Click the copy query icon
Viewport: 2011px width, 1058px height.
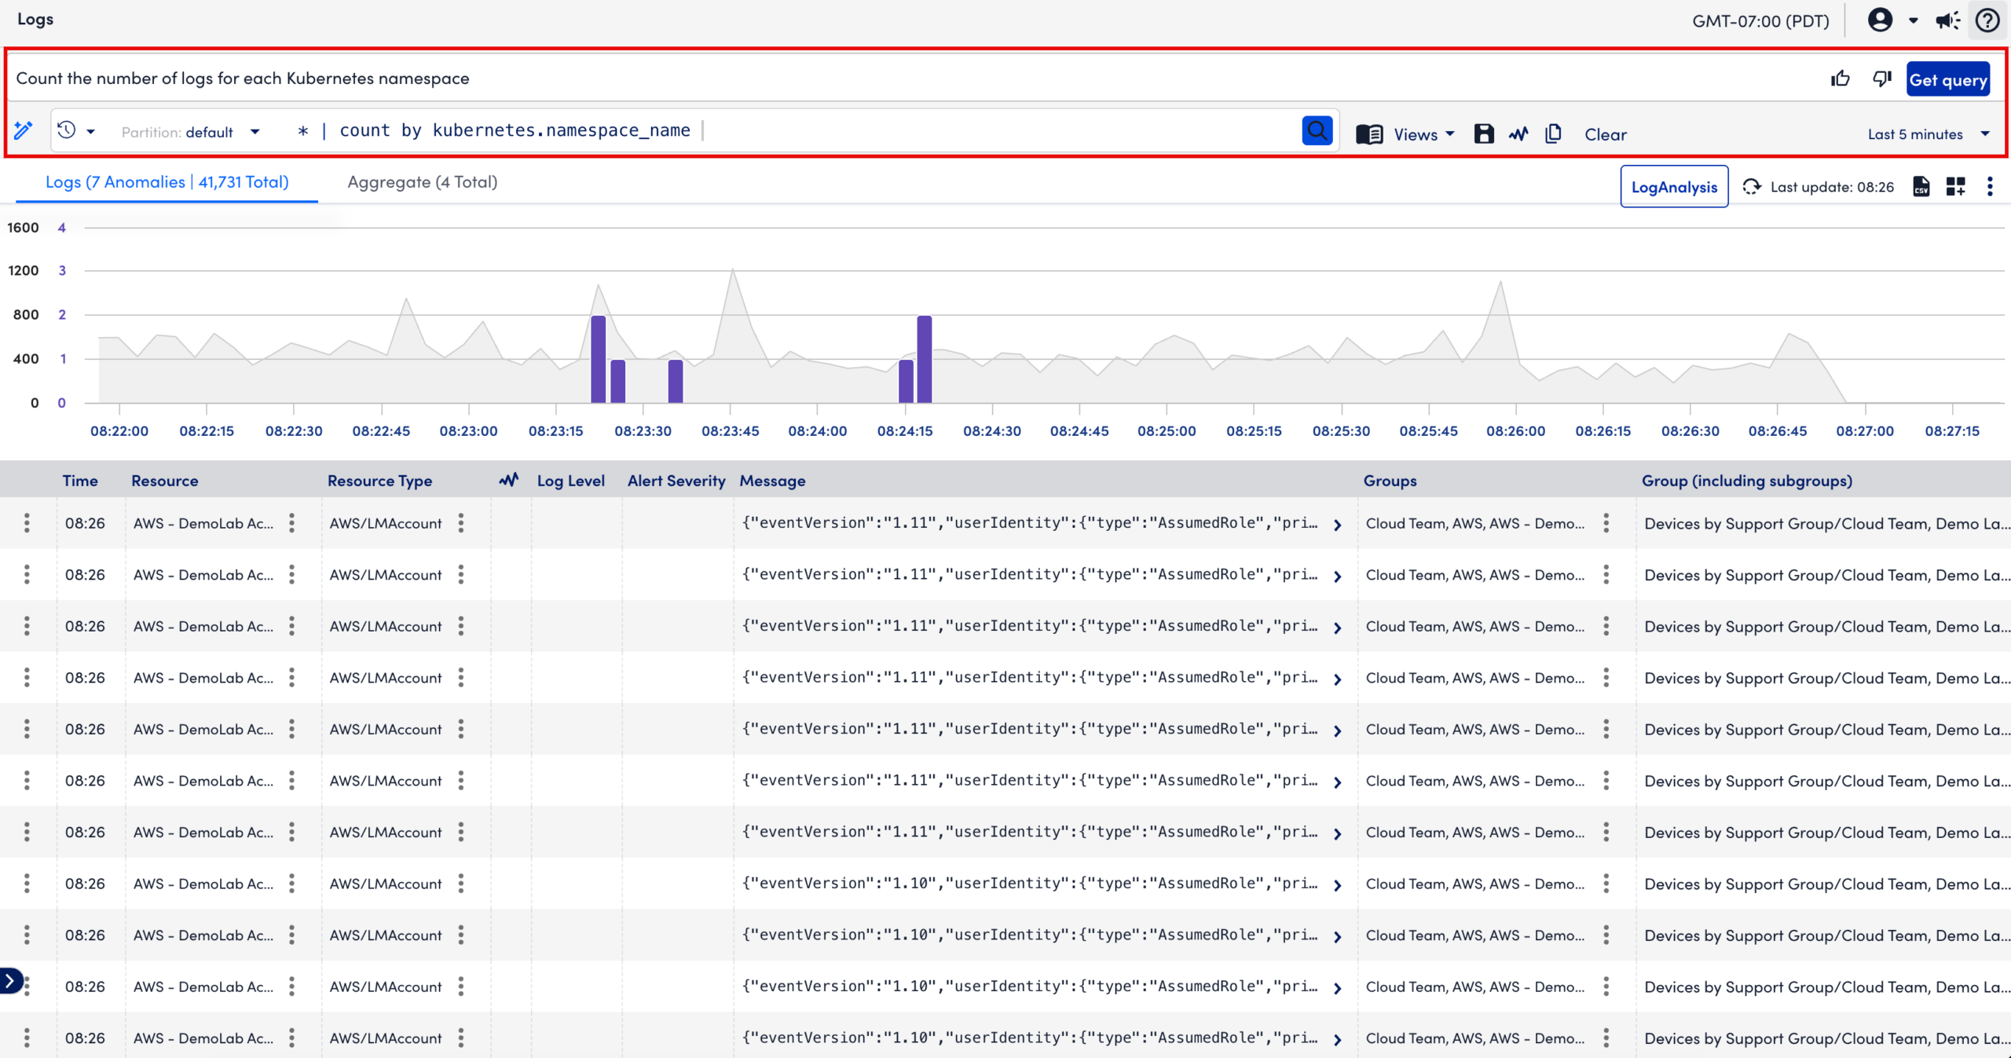click(x=1553, y=134)
